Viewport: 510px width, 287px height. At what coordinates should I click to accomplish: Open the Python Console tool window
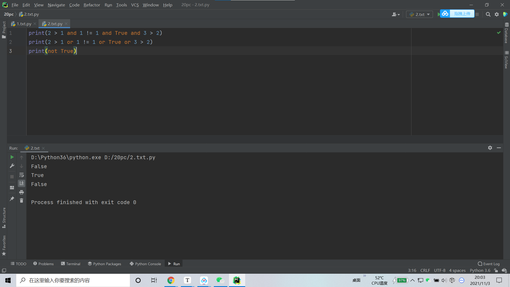[145, 264]
